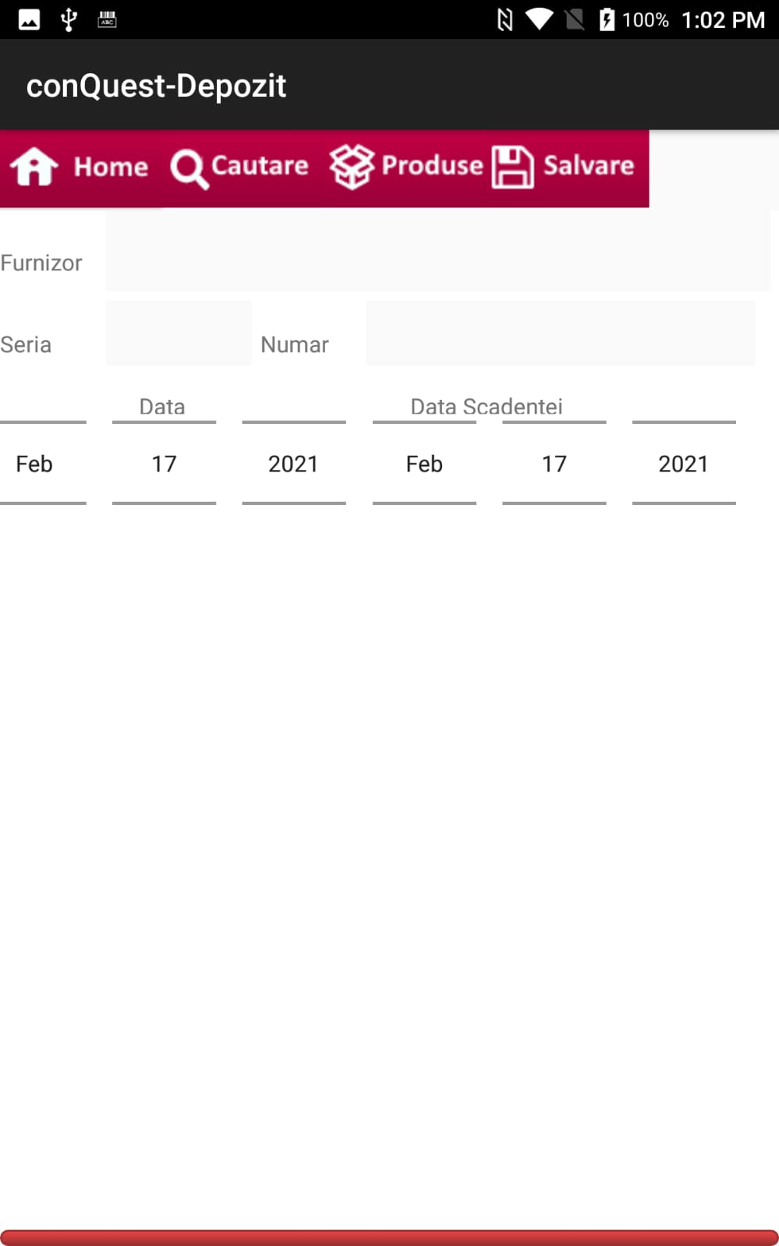Image resolution: width=779 pixels, height=1246 pixels.
Task: Select year 2021 in Data picker
Action: point(294,464)
